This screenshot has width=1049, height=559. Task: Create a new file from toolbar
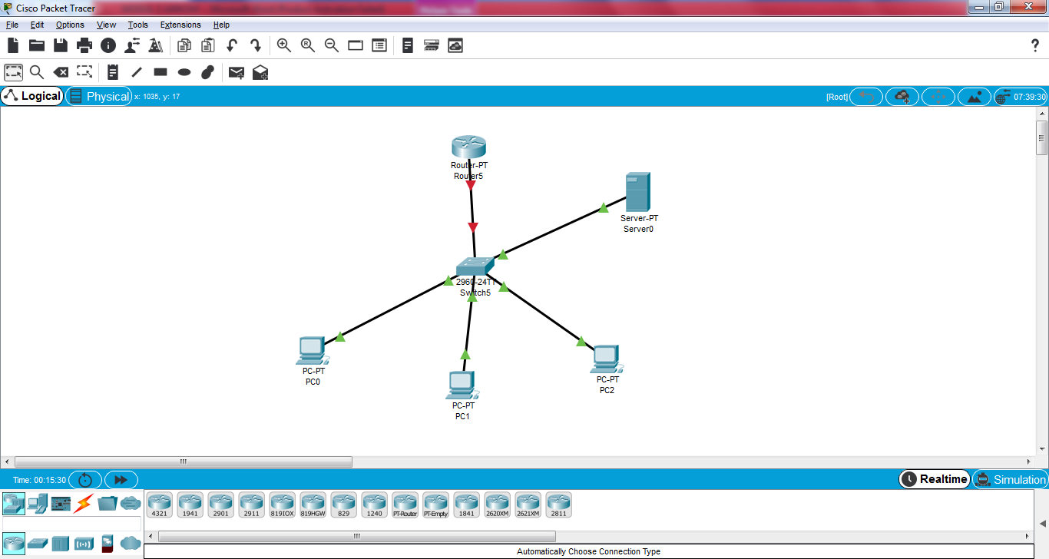pos(13,45)
